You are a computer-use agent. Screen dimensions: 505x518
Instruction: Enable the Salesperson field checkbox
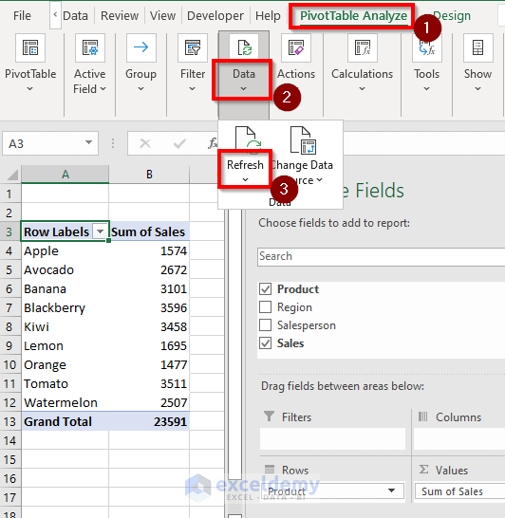[x=266, y=325]
